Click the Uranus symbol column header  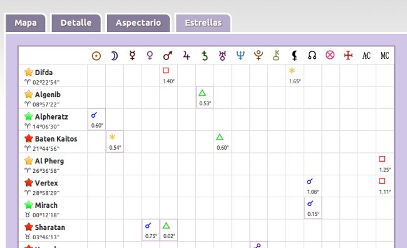click(222, 56)
